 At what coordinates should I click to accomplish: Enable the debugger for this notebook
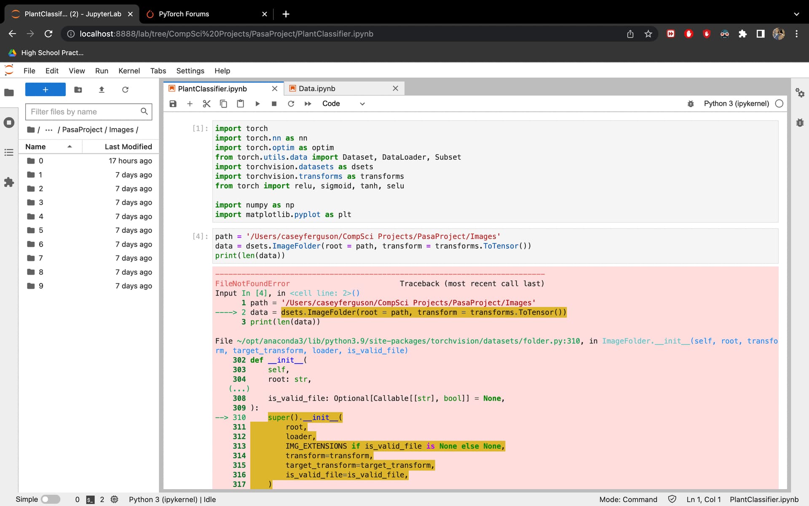pos(691,103)
